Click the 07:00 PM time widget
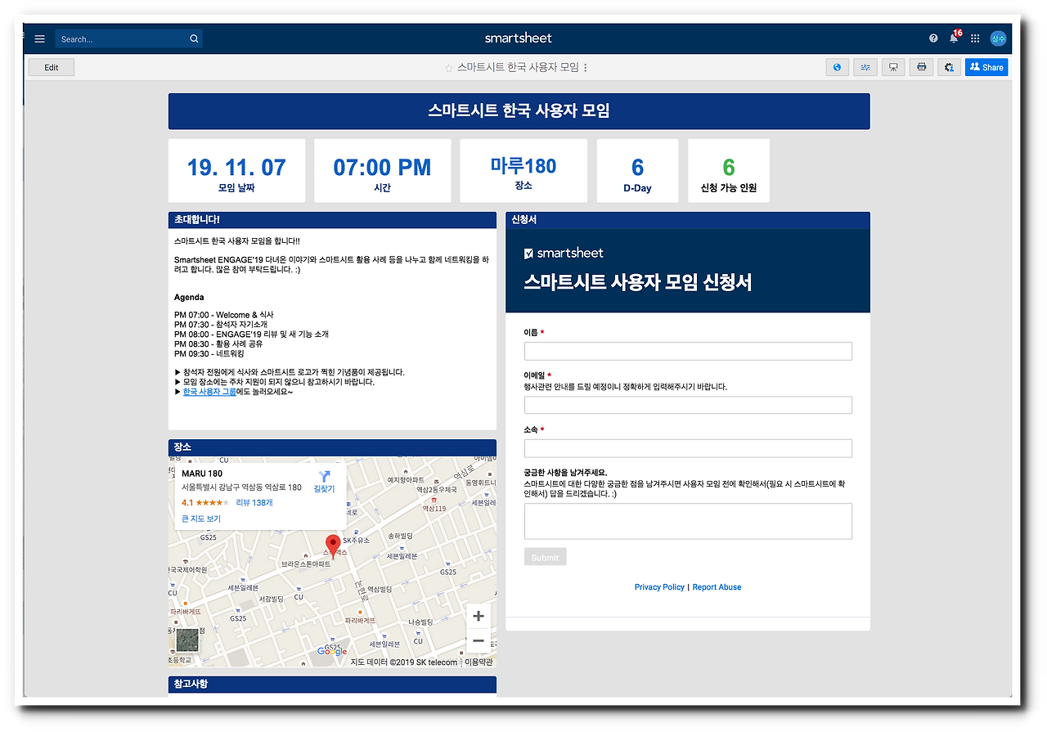 pyautogui.click(x=382, y=170)
